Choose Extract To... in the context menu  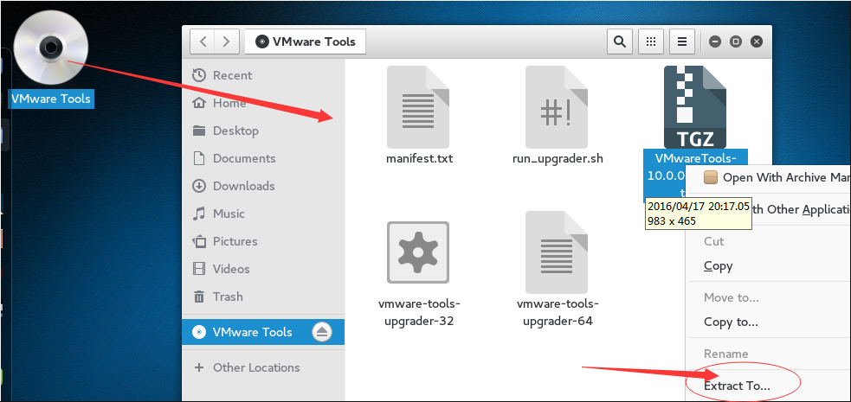[770, 386]
